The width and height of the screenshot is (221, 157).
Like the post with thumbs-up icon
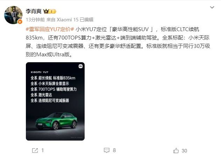tap(176, 151)
